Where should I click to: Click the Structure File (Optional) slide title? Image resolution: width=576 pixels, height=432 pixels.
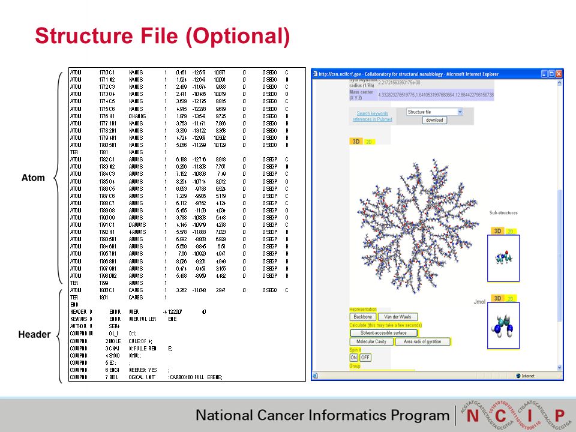click(x=163, y=36)
